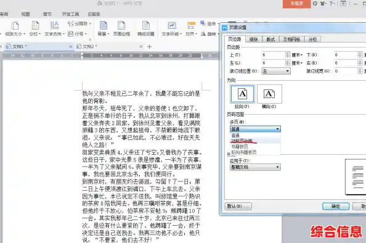The image size is (366, 243).
Task: Click the 旋转 rotate icon in ribbon
Action: coord(203,34)
